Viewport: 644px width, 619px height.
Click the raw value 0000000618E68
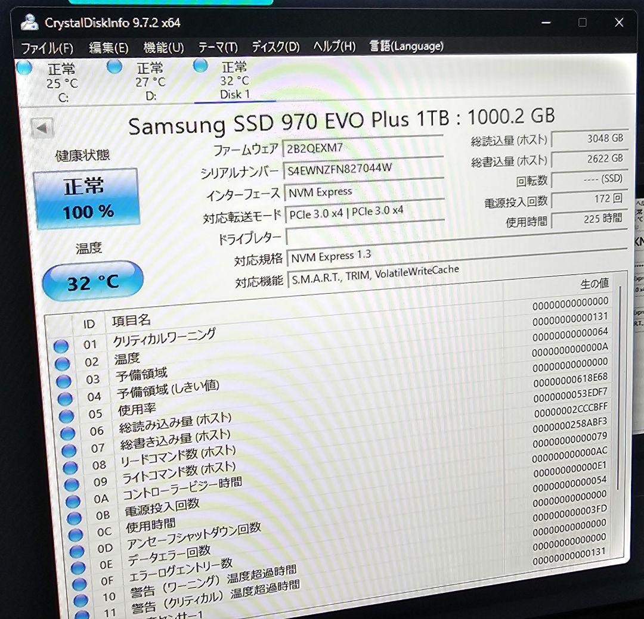pos(571,380)
